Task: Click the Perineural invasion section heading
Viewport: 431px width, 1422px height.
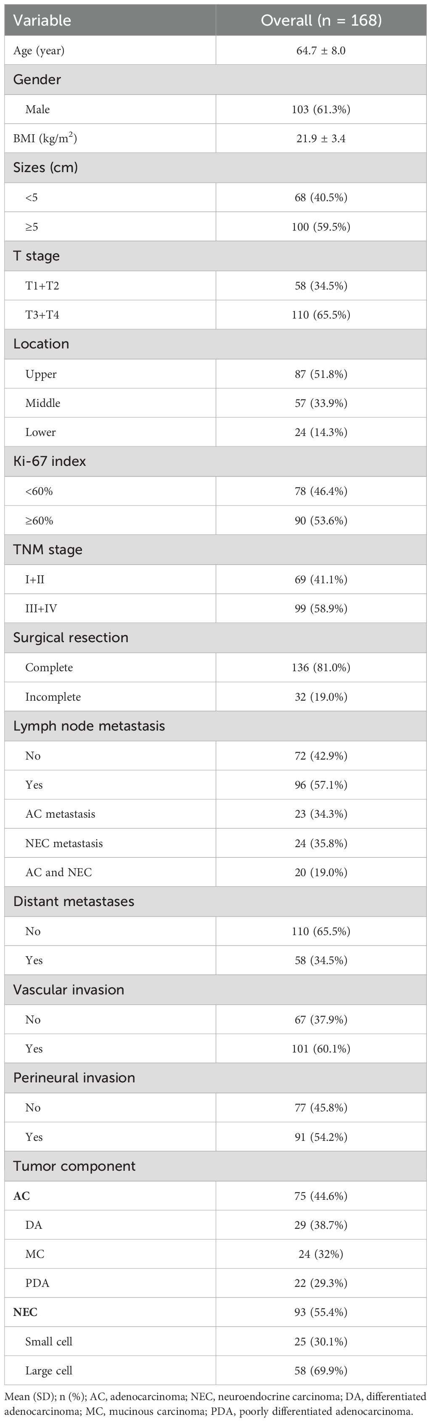Action: 74,1077
